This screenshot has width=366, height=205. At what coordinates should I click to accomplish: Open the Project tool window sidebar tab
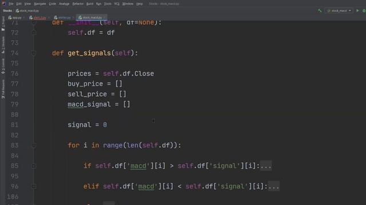[x=3, y=23]
